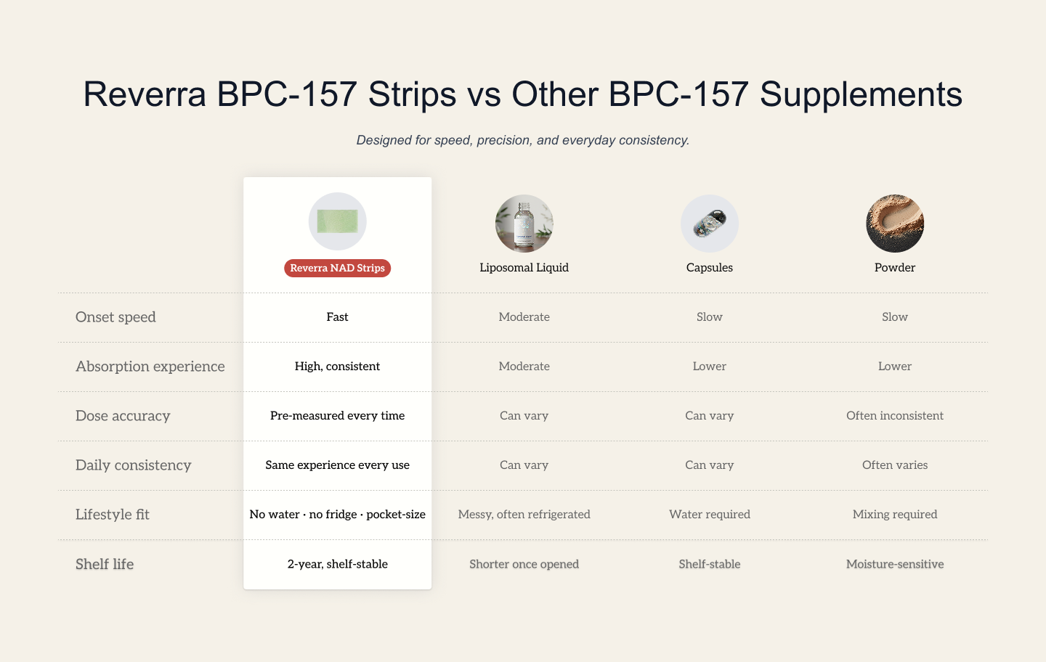Click the Absorption experience row label
The image size is (1046, 662).
coord(150,367)
